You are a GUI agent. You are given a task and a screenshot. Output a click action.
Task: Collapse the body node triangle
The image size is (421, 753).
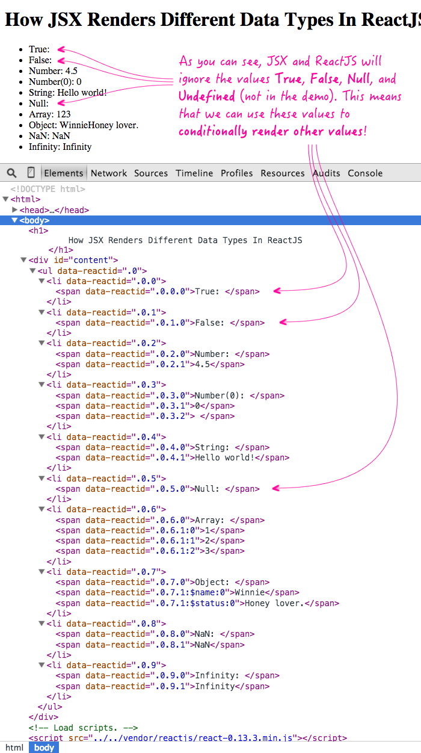coord(15,220)
